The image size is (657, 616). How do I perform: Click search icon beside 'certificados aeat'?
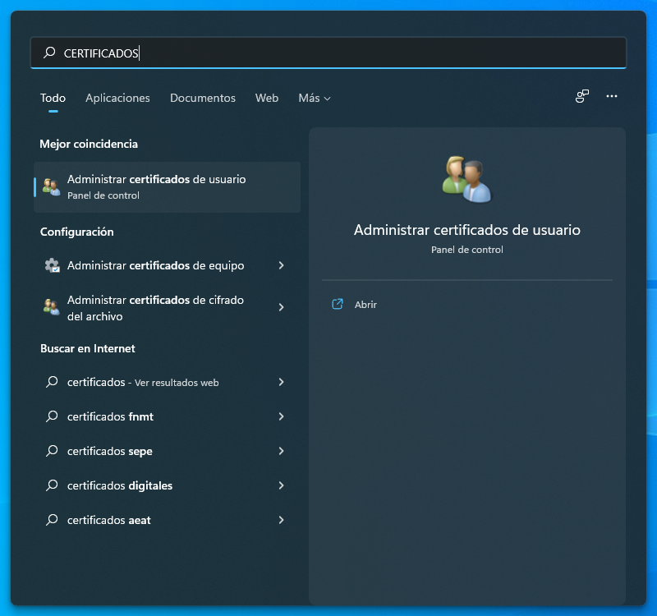tap(52, 520)
